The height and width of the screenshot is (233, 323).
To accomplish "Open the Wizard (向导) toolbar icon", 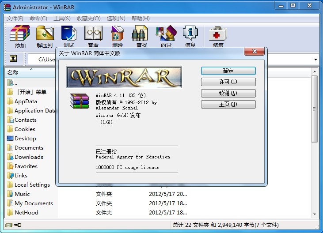I will coord(166,34).
